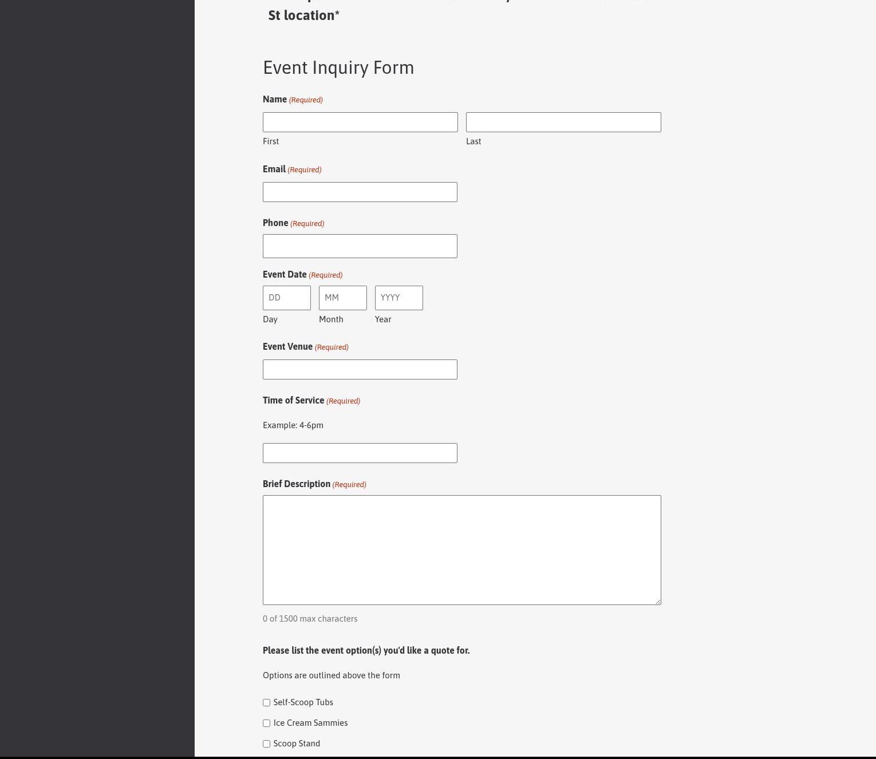Click the "Phone" field label
The height and width of the screenshot is (759, 876).
[x=275, y=223]
